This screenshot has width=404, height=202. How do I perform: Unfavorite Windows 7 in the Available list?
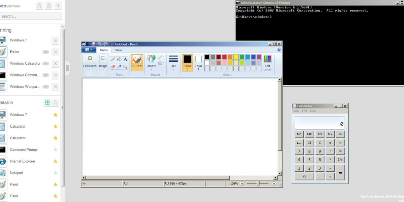click(55, 114)
